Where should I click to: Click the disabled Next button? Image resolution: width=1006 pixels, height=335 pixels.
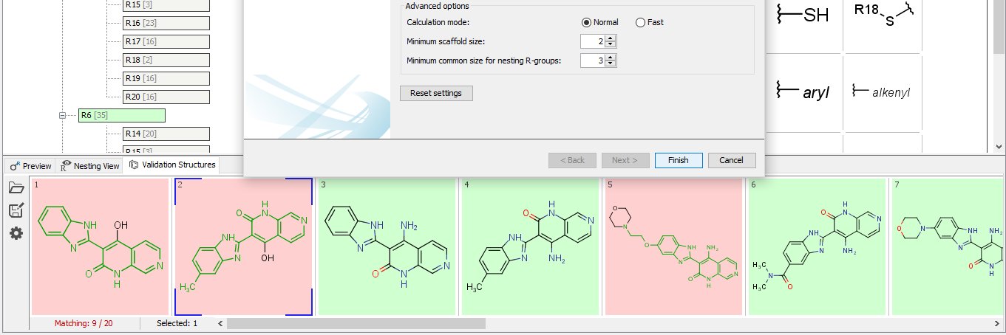[x=625, y=160]
